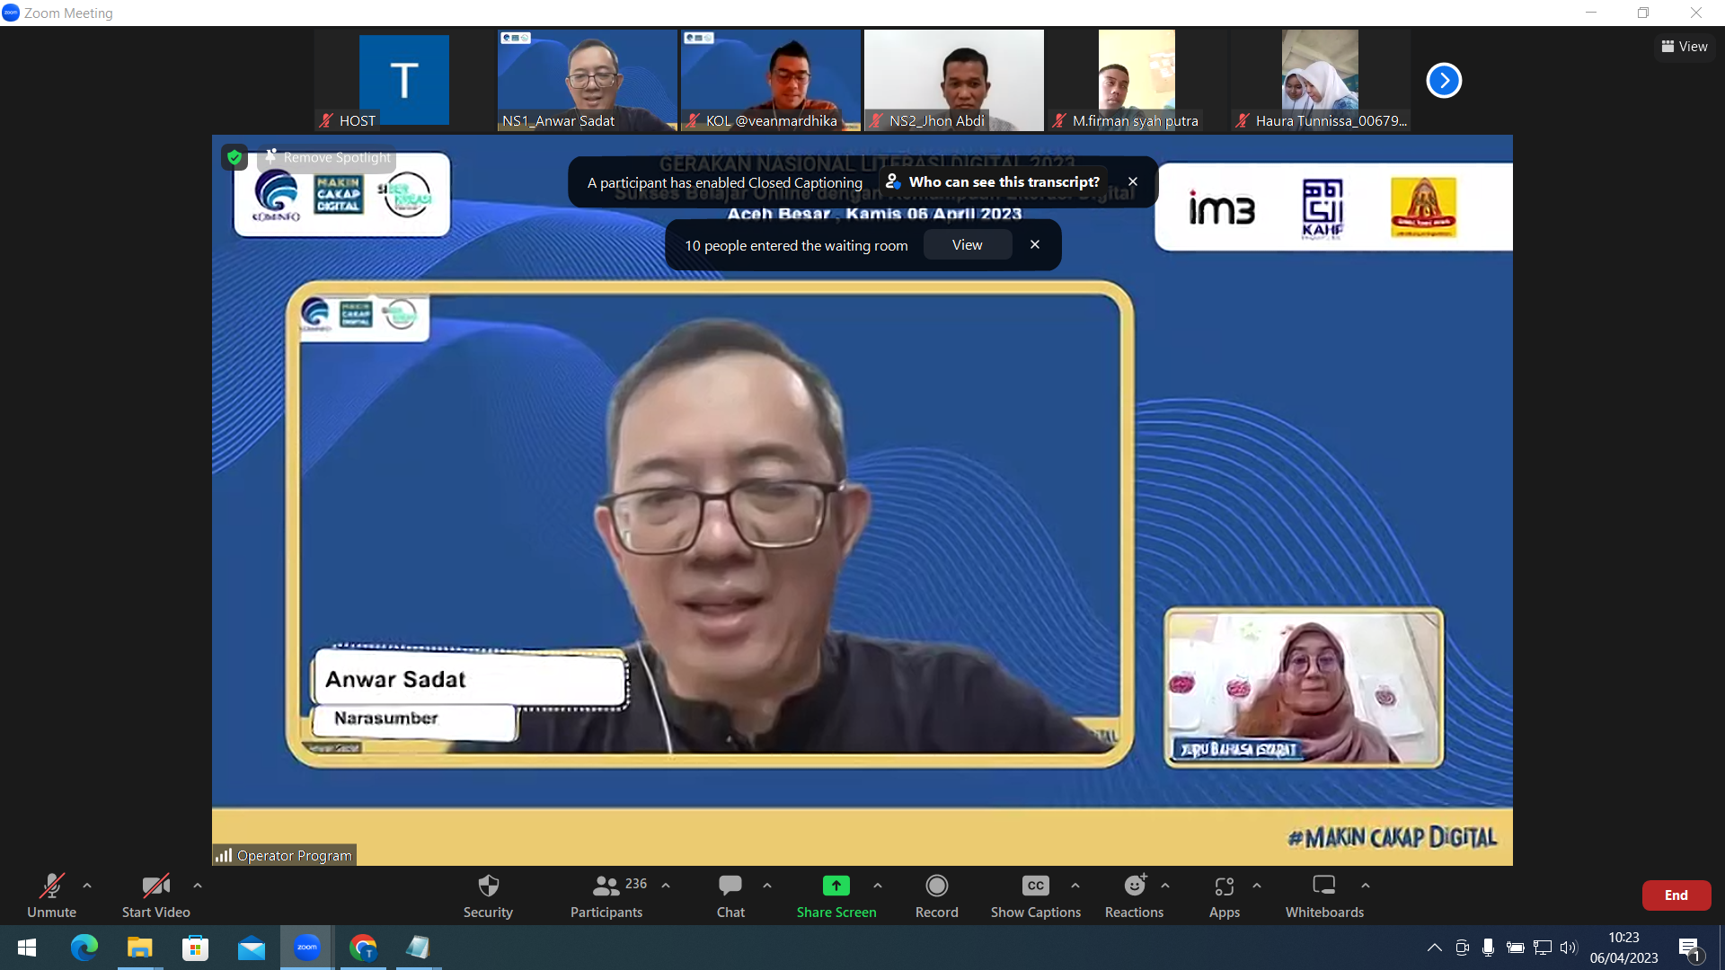Expand Reactions options arrow
Image resolution: width=1725 pixels, height=970 pixels.
[1165, 886]
